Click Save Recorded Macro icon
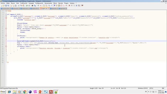The height and width of the screenshot is (94, 167). point(79,5)
